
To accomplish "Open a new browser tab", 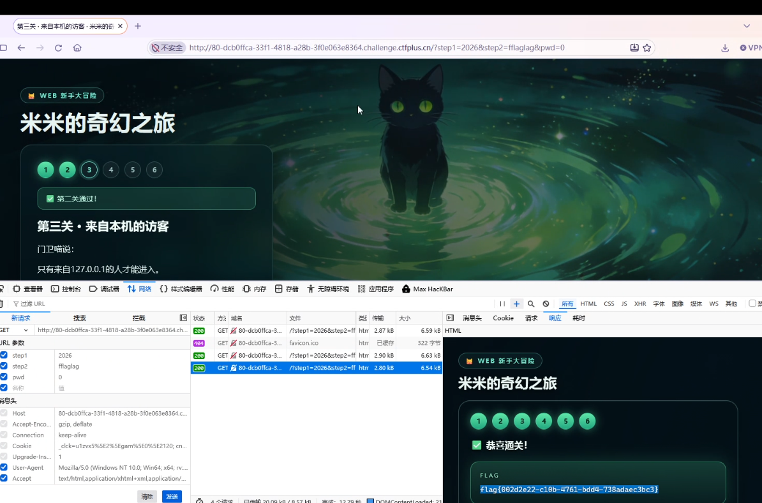I will [x=138, y=26].
